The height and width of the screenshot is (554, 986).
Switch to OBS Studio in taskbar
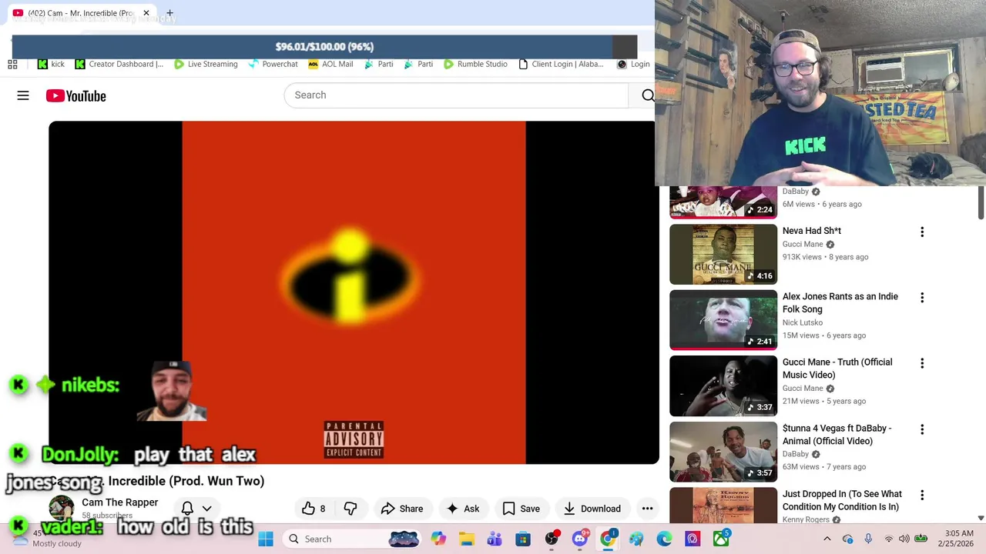[552, 539]
